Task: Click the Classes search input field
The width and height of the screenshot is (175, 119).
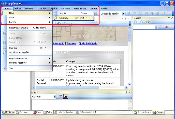Action: [x=144, y=27]
